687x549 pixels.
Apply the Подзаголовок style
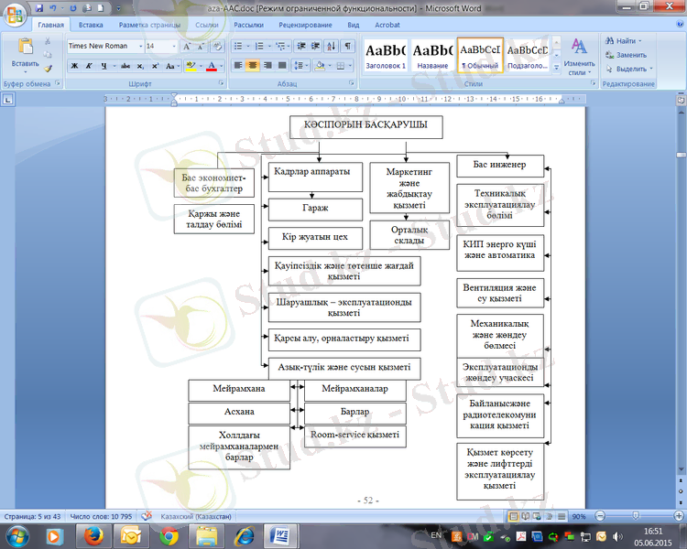528,56
